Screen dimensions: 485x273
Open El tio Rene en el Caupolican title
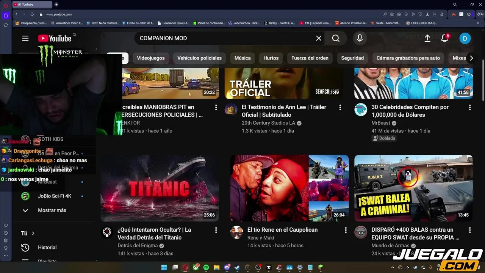(x=282, y=230)
